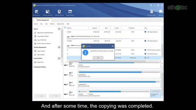The width and height of the screenshot is (196, 110).
Task: Open the Help menu
Action: [68, 24]
